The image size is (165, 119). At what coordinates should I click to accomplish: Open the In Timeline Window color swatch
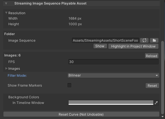(x=111, y=103)
